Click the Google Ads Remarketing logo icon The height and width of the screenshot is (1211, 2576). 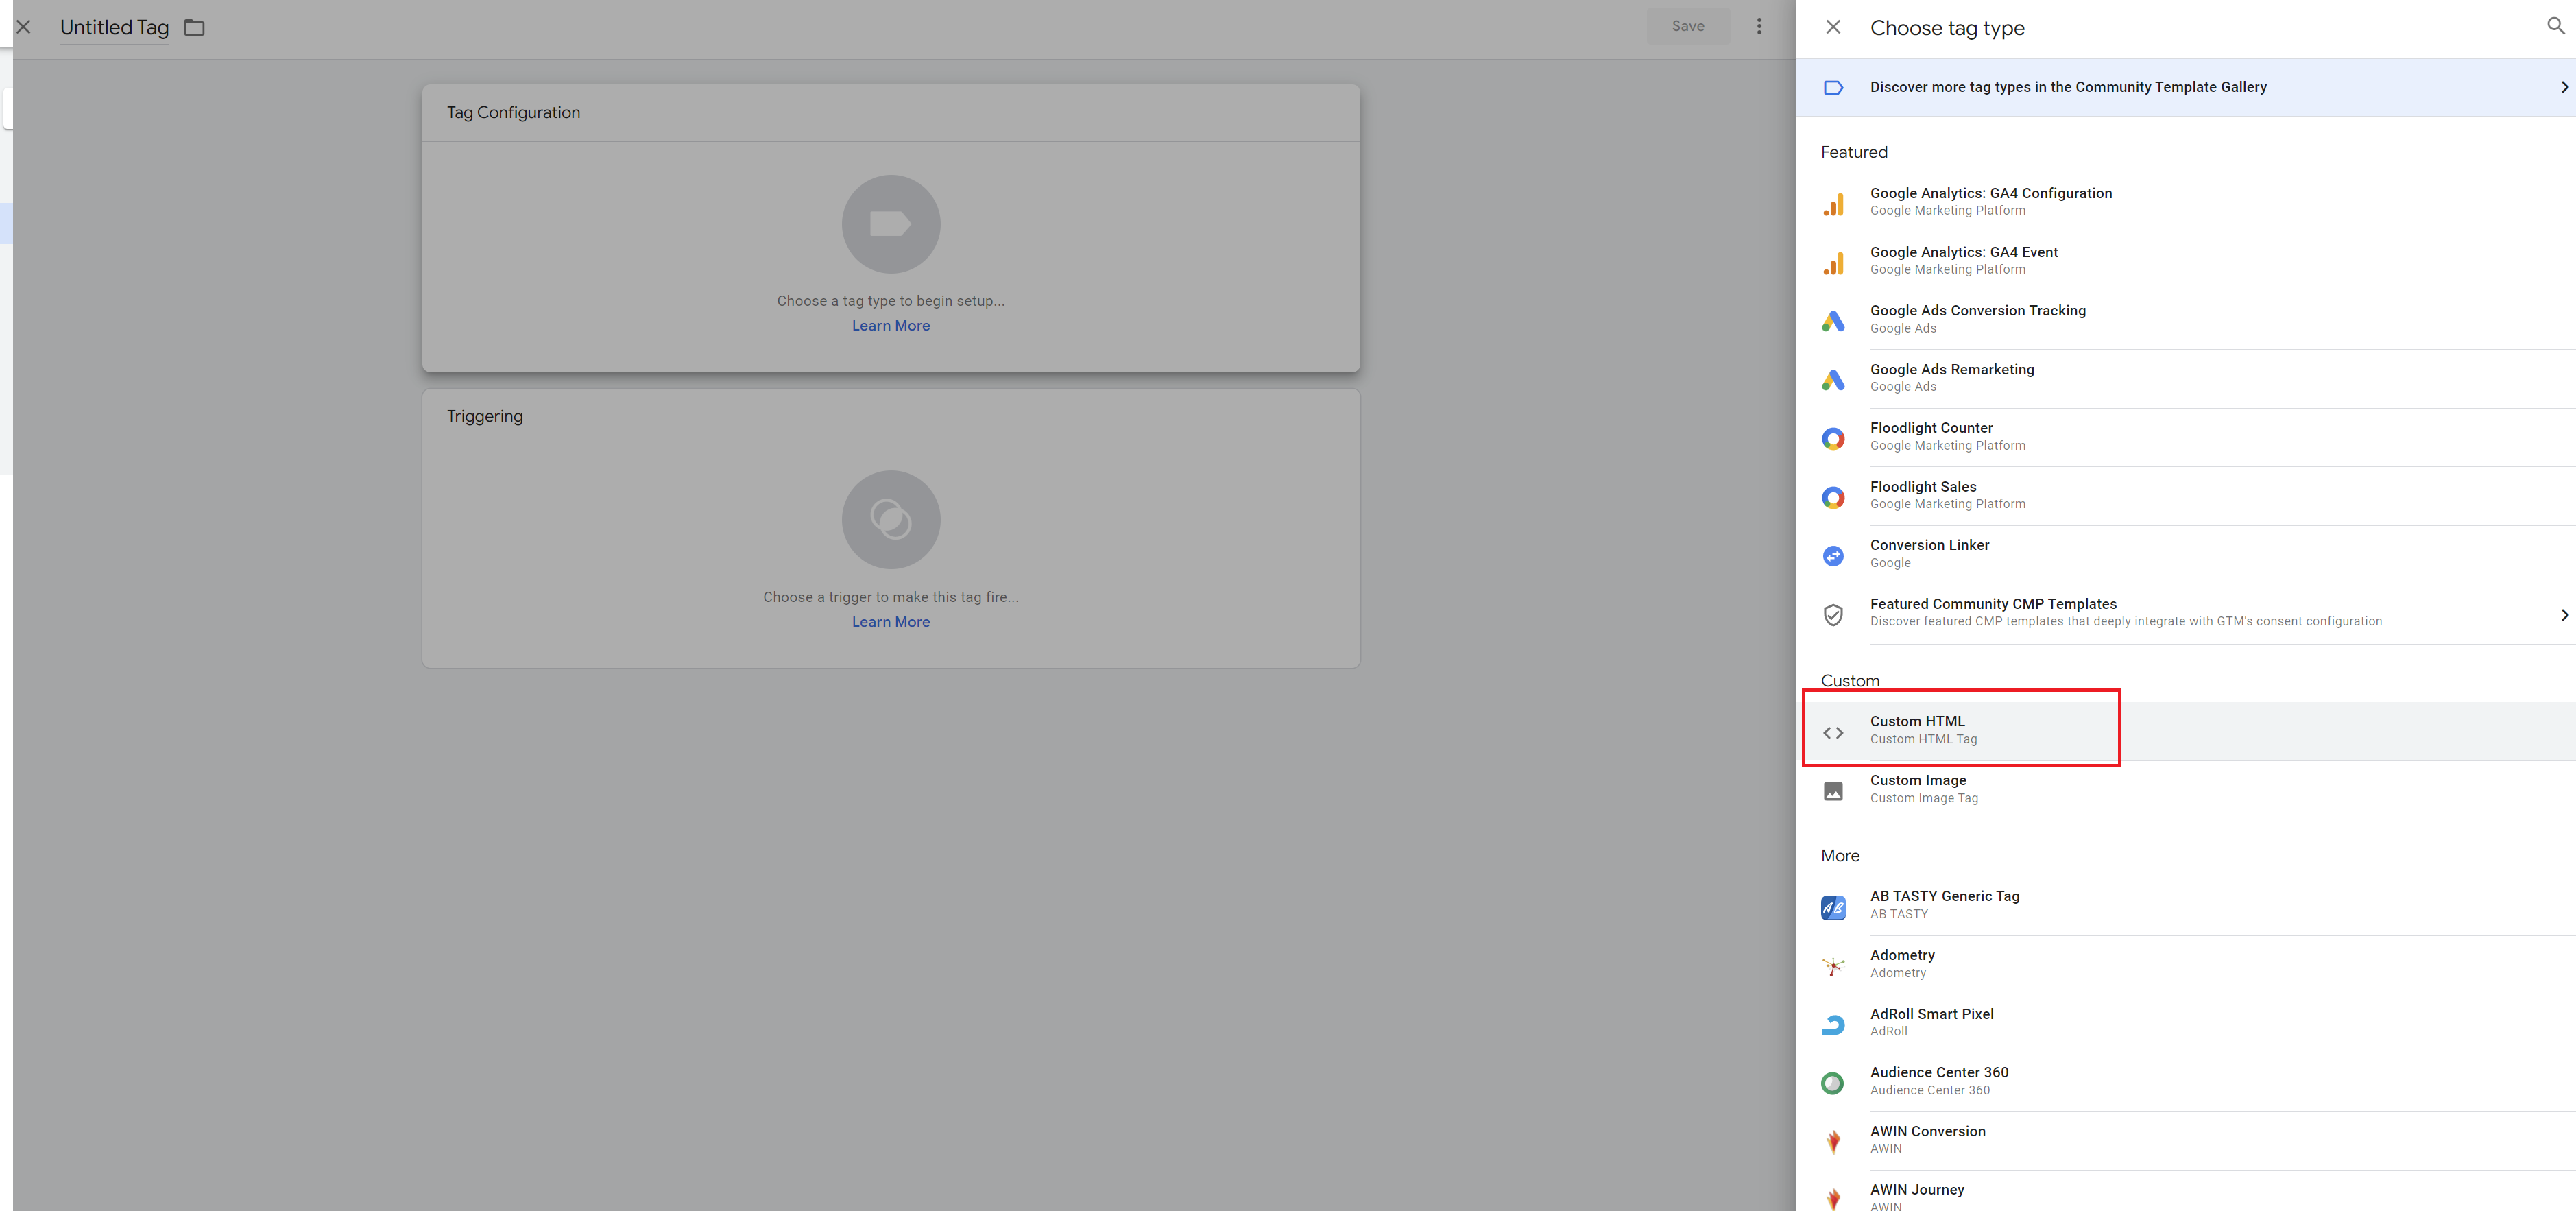(1832, 380)
